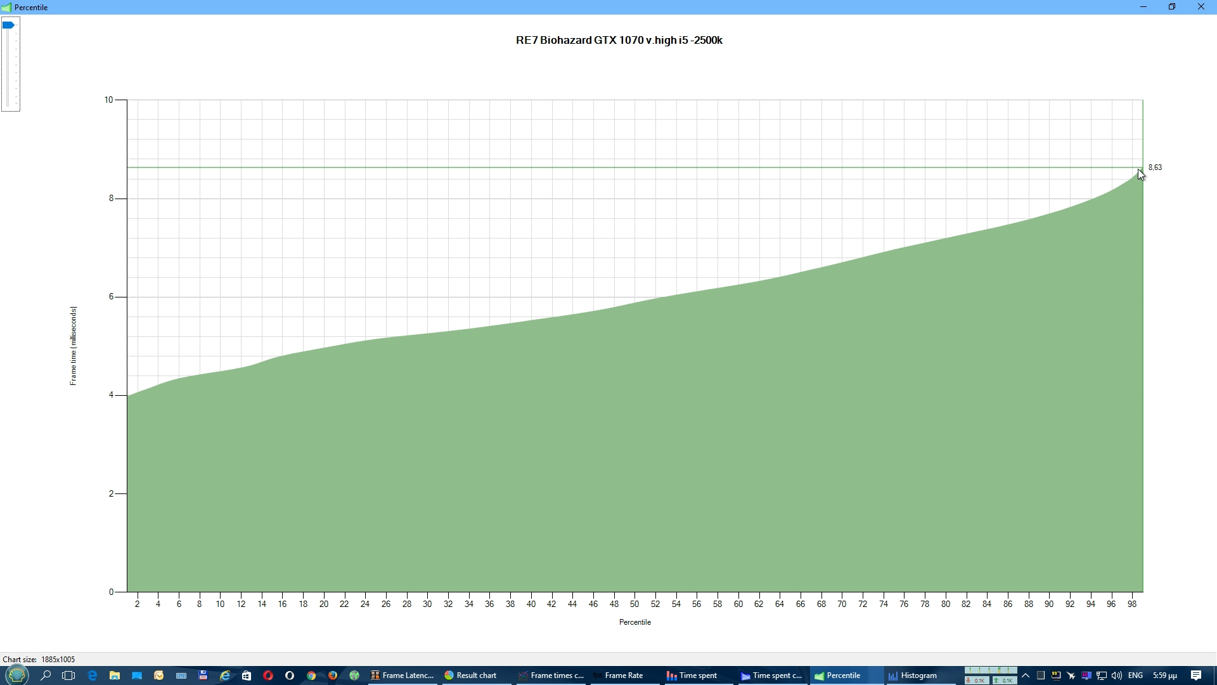1217x685 pixels.
Task: Click the tray monitor icon showing 99
Action: [x=1056, y=675]
